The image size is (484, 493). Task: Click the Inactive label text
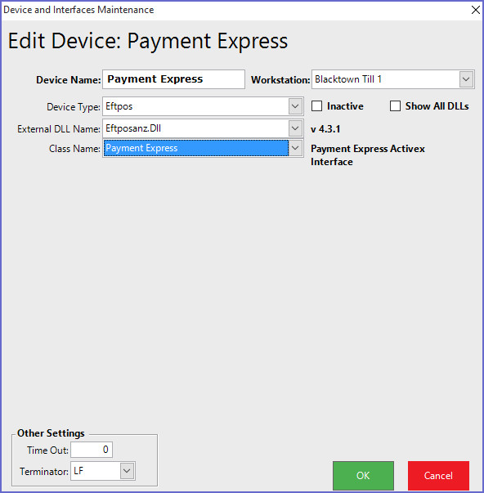pyautogui.click(x=345, y=106)
